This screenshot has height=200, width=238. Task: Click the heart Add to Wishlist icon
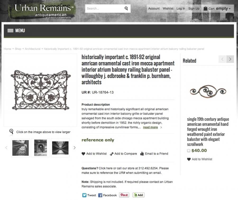tap(83, 154)
